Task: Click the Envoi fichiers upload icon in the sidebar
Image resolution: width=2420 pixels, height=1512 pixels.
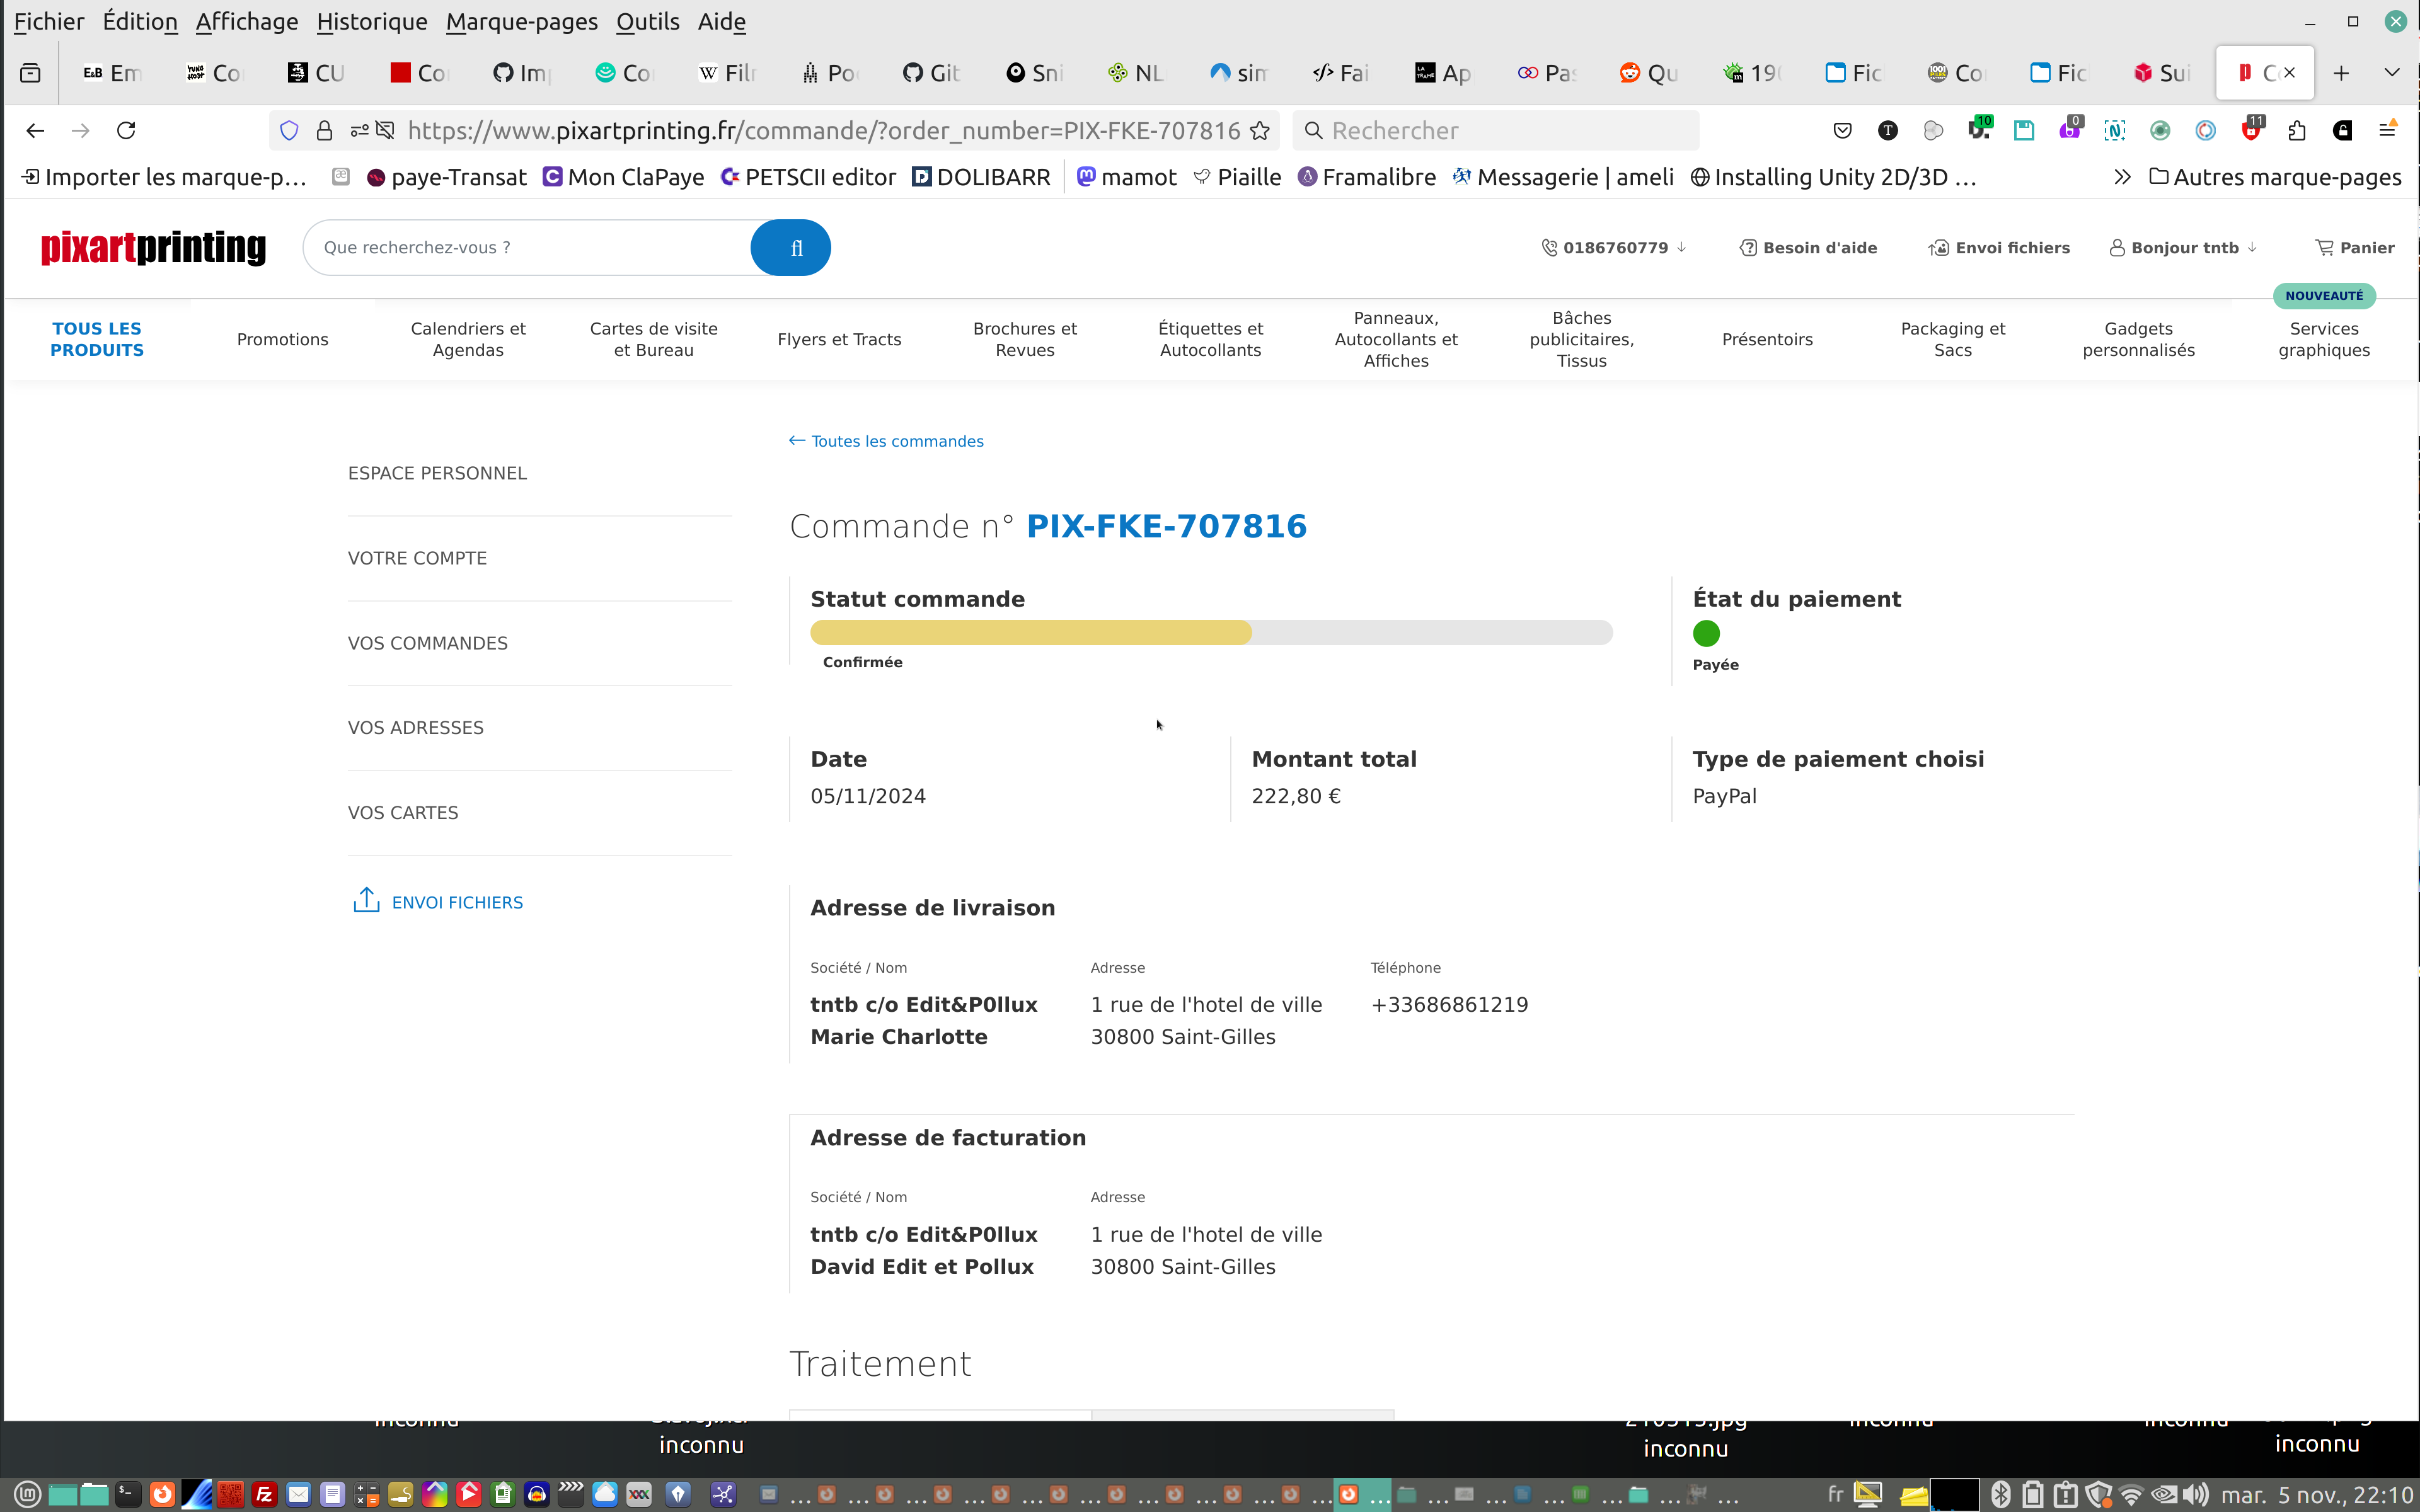Action: pyautogui.click(x=366, y=901)
